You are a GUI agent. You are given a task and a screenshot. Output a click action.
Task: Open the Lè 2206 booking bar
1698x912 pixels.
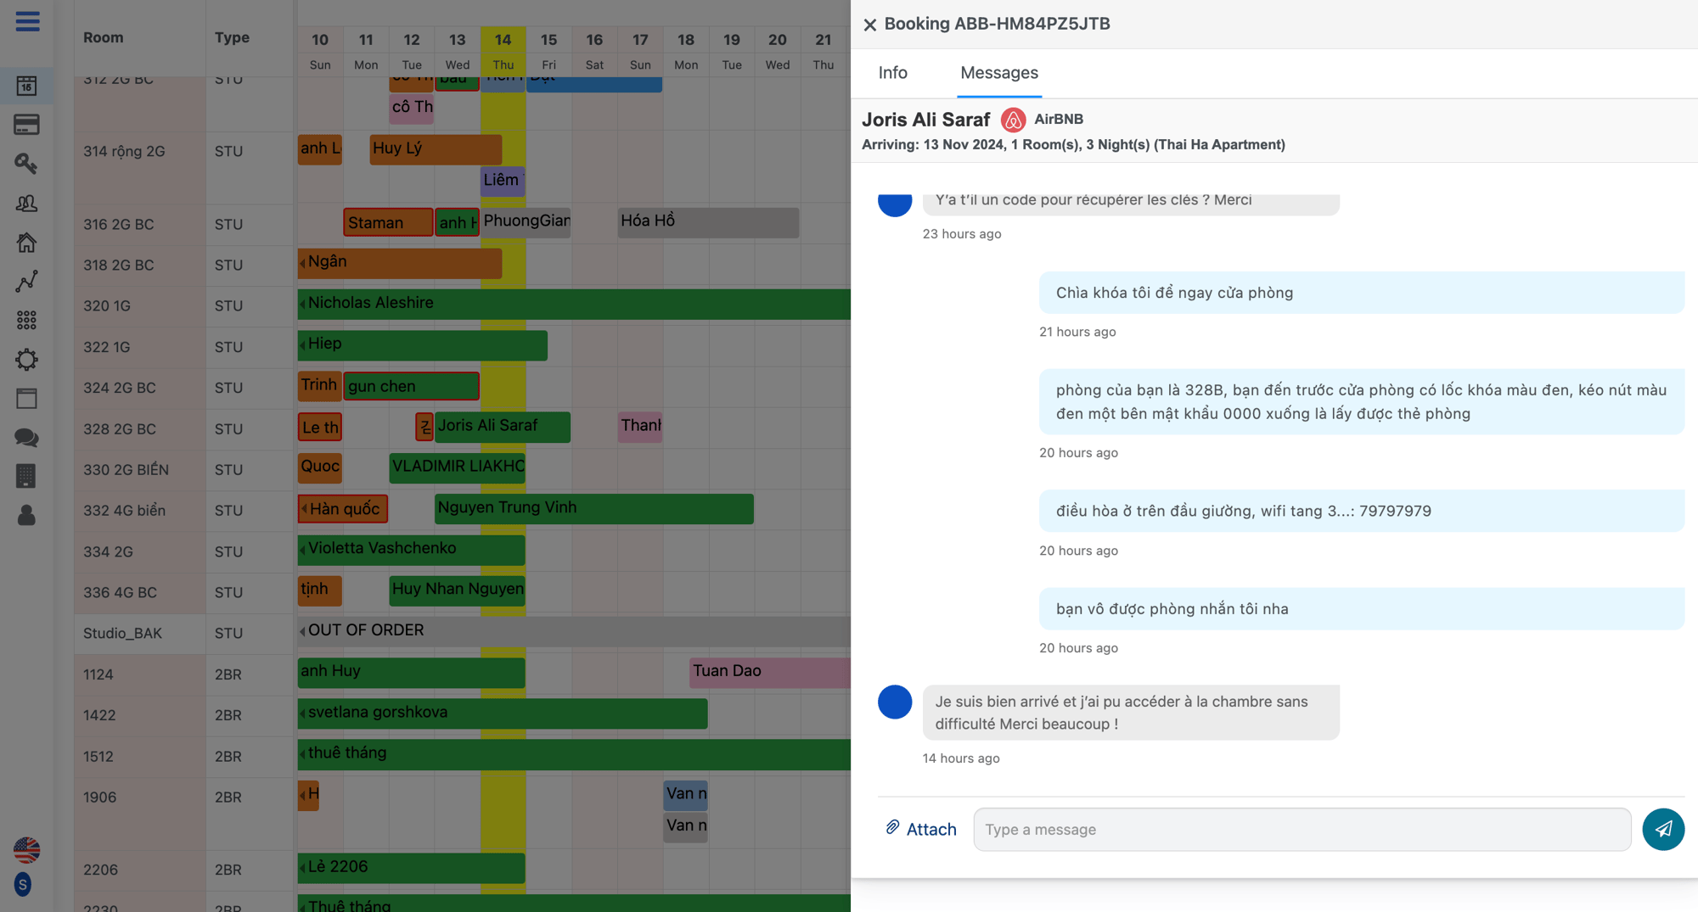(x=411, y=868)
